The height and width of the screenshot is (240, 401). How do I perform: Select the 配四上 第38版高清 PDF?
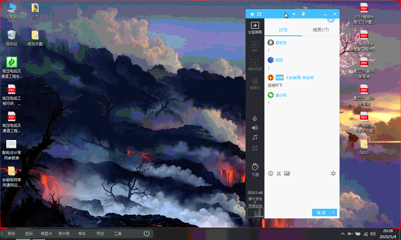pos(364,95)
